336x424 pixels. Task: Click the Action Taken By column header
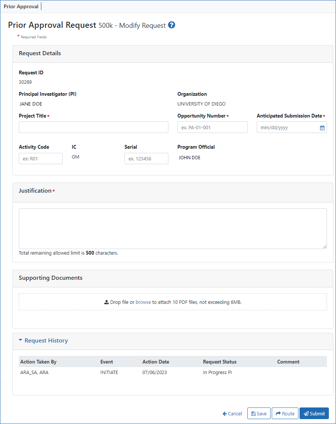click(38, 362)
